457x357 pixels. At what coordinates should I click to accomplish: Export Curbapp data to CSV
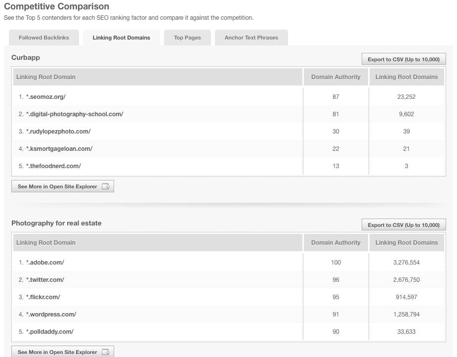pyautogui.click(x=404, y=58)
